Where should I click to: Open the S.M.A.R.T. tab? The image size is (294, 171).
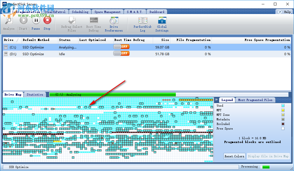[135, 12]
